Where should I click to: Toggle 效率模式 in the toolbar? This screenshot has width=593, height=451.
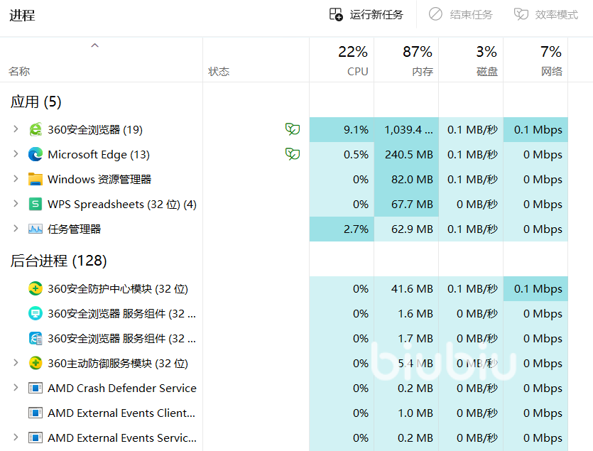[546, 15]
